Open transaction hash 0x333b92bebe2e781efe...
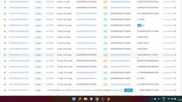Image resolution: width=182 pixels, height=102 pixels. (x=19, y=78)
